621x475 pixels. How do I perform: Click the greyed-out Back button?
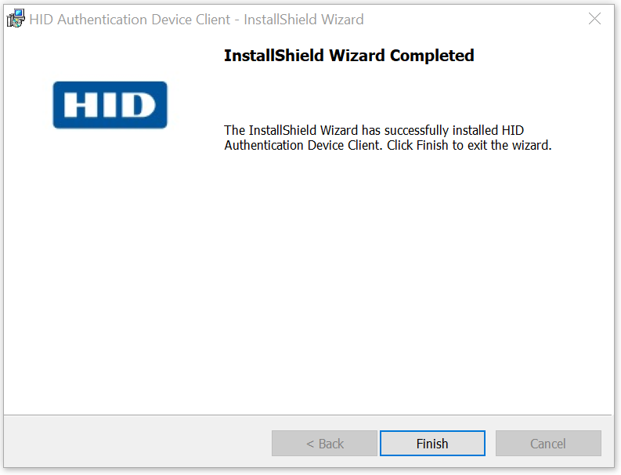click(324, 444)
